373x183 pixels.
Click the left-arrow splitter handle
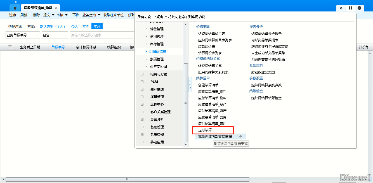[x=190, y=88]
